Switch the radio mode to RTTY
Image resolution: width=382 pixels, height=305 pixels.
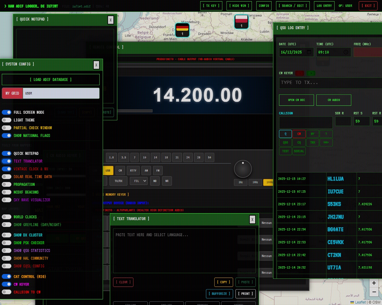(x=133, y=171)
